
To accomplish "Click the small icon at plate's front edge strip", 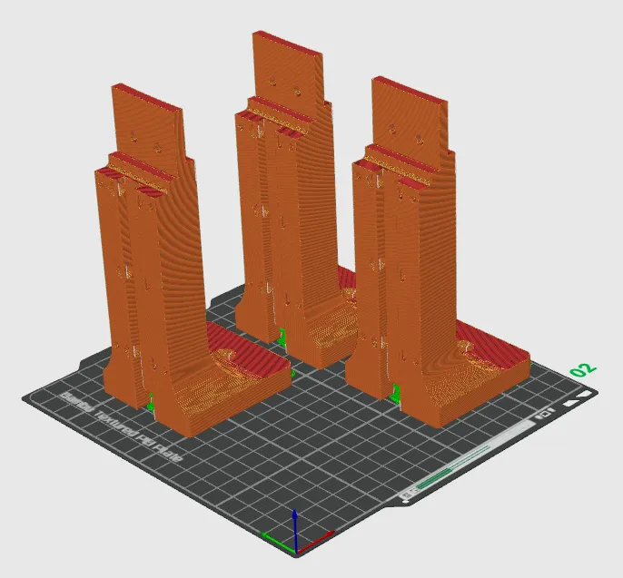I will [410, 493].
